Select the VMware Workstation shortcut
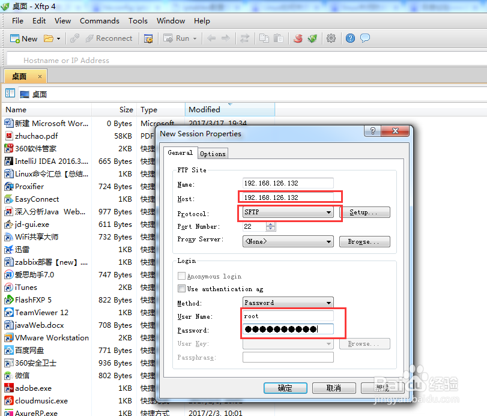This screenshot has width=487, height=416. [52, 338]
